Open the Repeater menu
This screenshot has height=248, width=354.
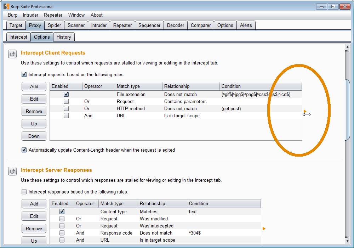[x=53, y=15]
